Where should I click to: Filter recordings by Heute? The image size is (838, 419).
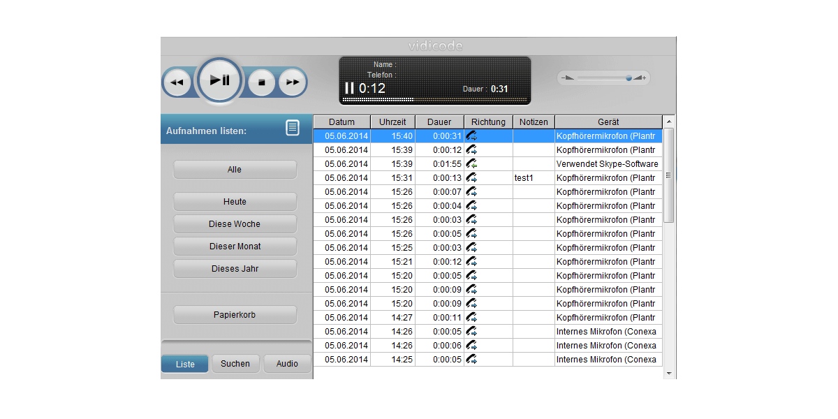pos(235,202)
